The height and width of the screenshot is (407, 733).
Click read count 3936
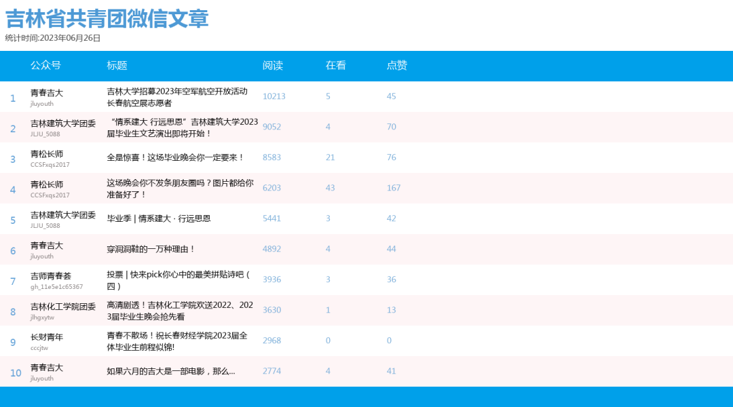271,279
